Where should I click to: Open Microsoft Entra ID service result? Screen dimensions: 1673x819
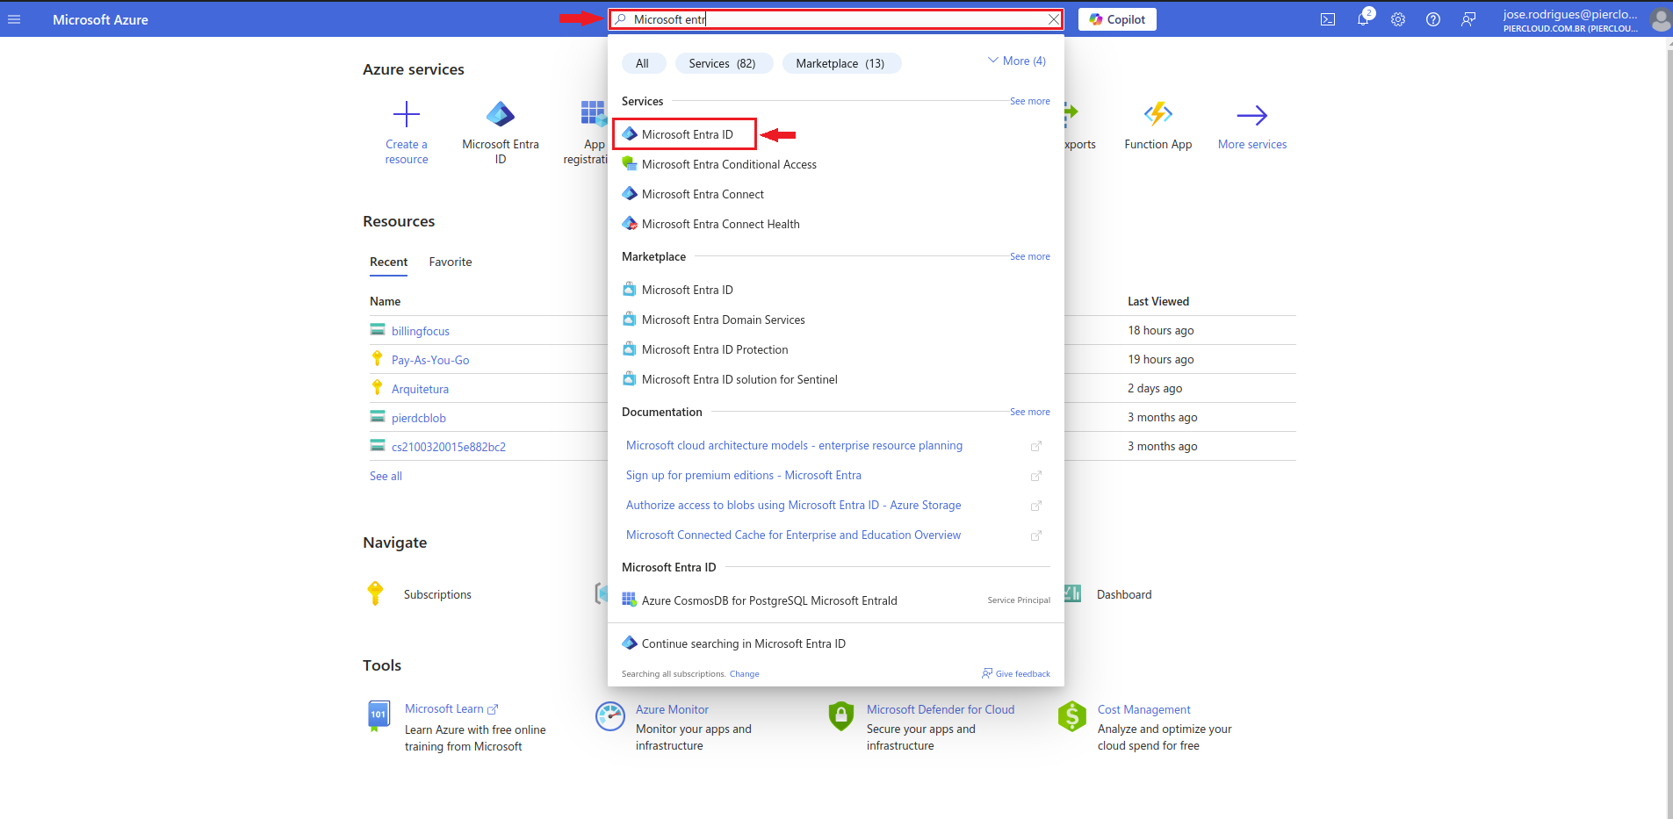[687, 135]
